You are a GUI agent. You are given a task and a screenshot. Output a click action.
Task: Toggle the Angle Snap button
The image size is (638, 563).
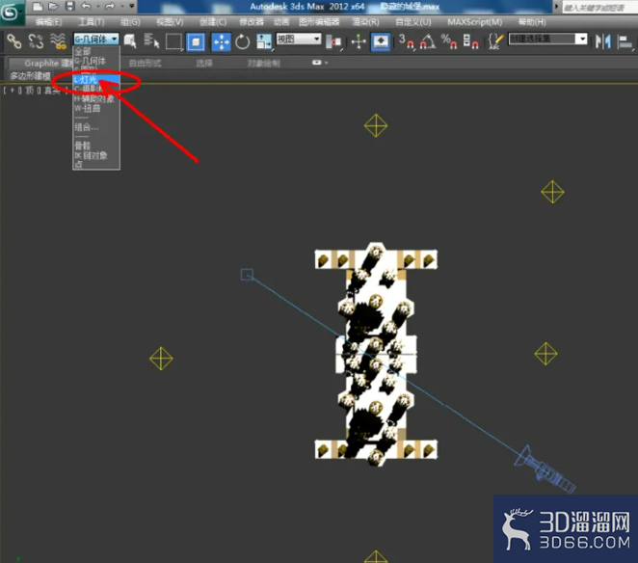(x=428, y=41)
